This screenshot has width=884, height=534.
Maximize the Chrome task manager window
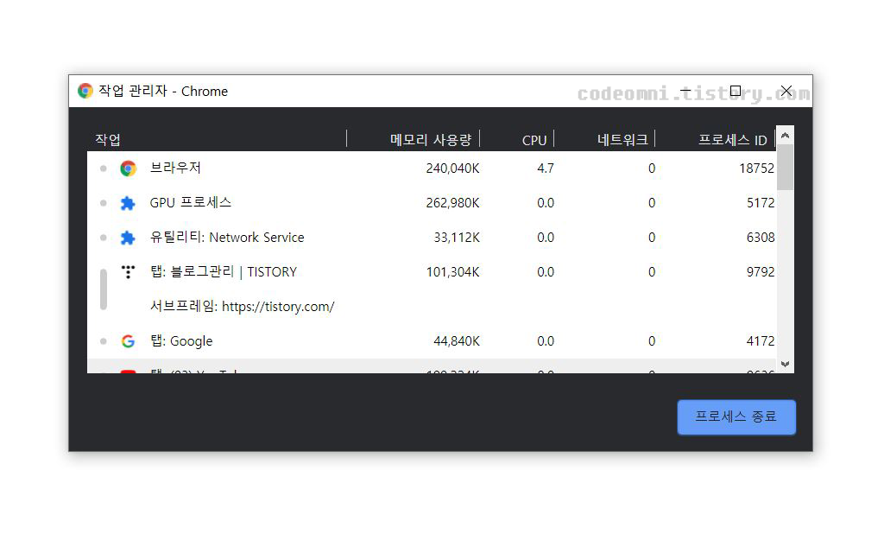[x=736, y=91]
